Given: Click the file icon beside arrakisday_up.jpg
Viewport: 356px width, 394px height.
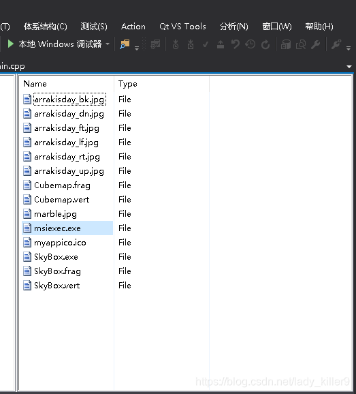Looking at the screenshot, I should [x=27, y=171].
